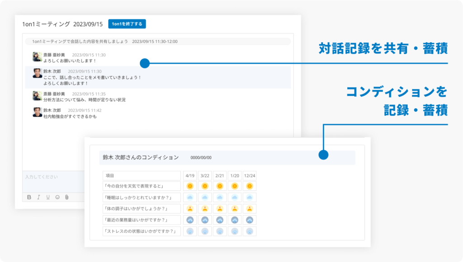Select sunny icon in 4/19 column
This screenshot has width=463, height=262.
click(x=190, y=186)
